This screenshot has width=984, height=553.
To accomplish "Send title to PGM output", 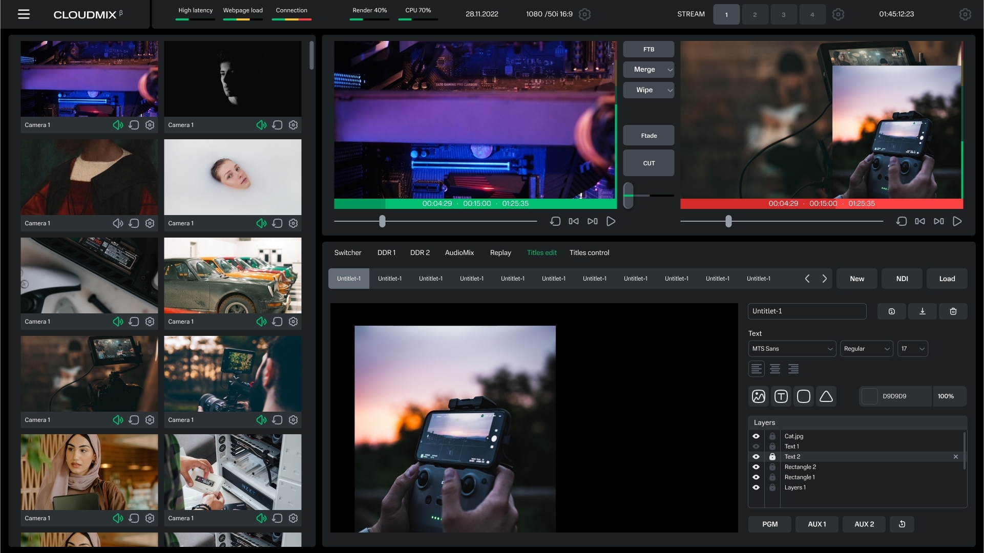I will pyautogui.click(x=769, y=524).
